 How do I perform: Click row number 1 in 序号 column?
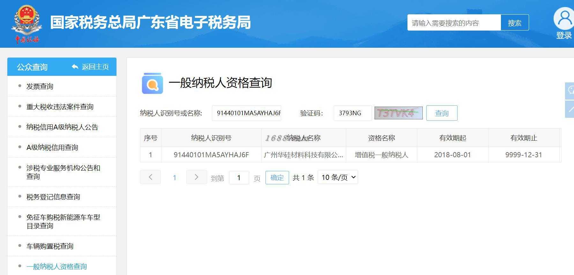[151, 155]
